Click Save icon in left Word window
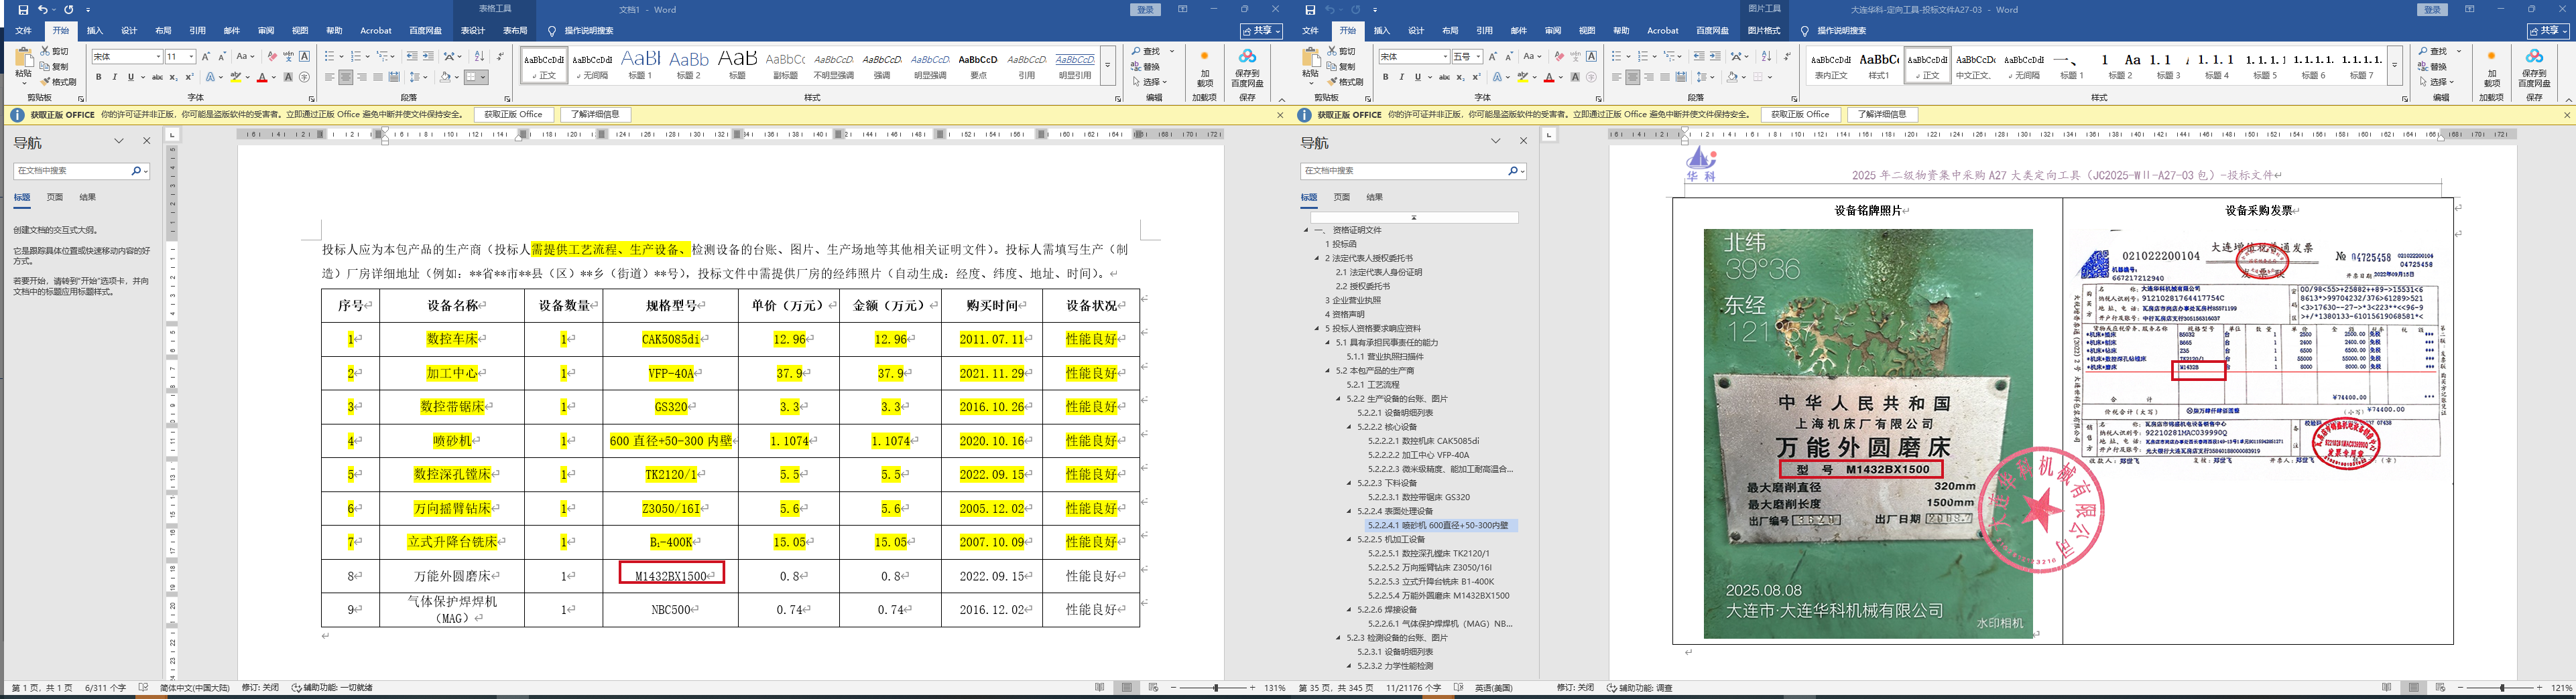This screenshot has width=2576, height=699. [23, 10]
